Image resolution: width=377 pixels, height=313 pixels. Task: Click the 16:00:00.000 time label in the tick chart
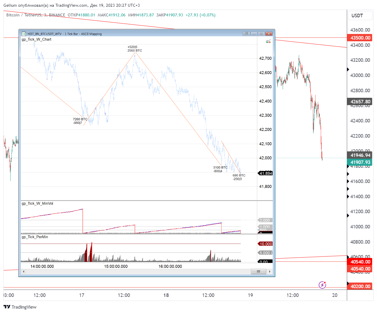pos(170,266)
